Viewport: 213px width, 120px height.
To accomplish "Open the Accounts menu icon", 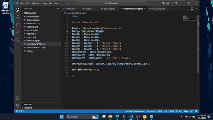I will (17, 98).
